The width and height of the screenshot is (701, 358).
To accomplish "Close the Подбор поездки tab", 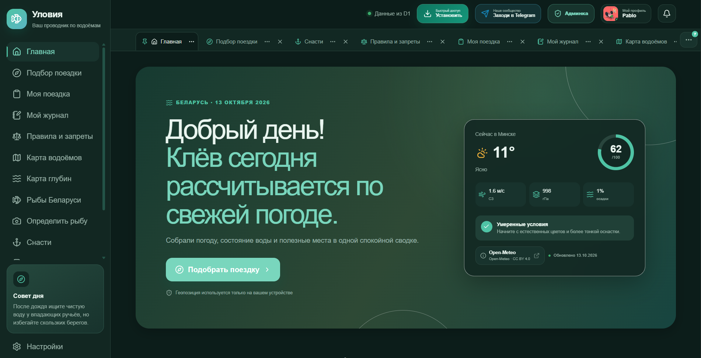I will point(280,42).
